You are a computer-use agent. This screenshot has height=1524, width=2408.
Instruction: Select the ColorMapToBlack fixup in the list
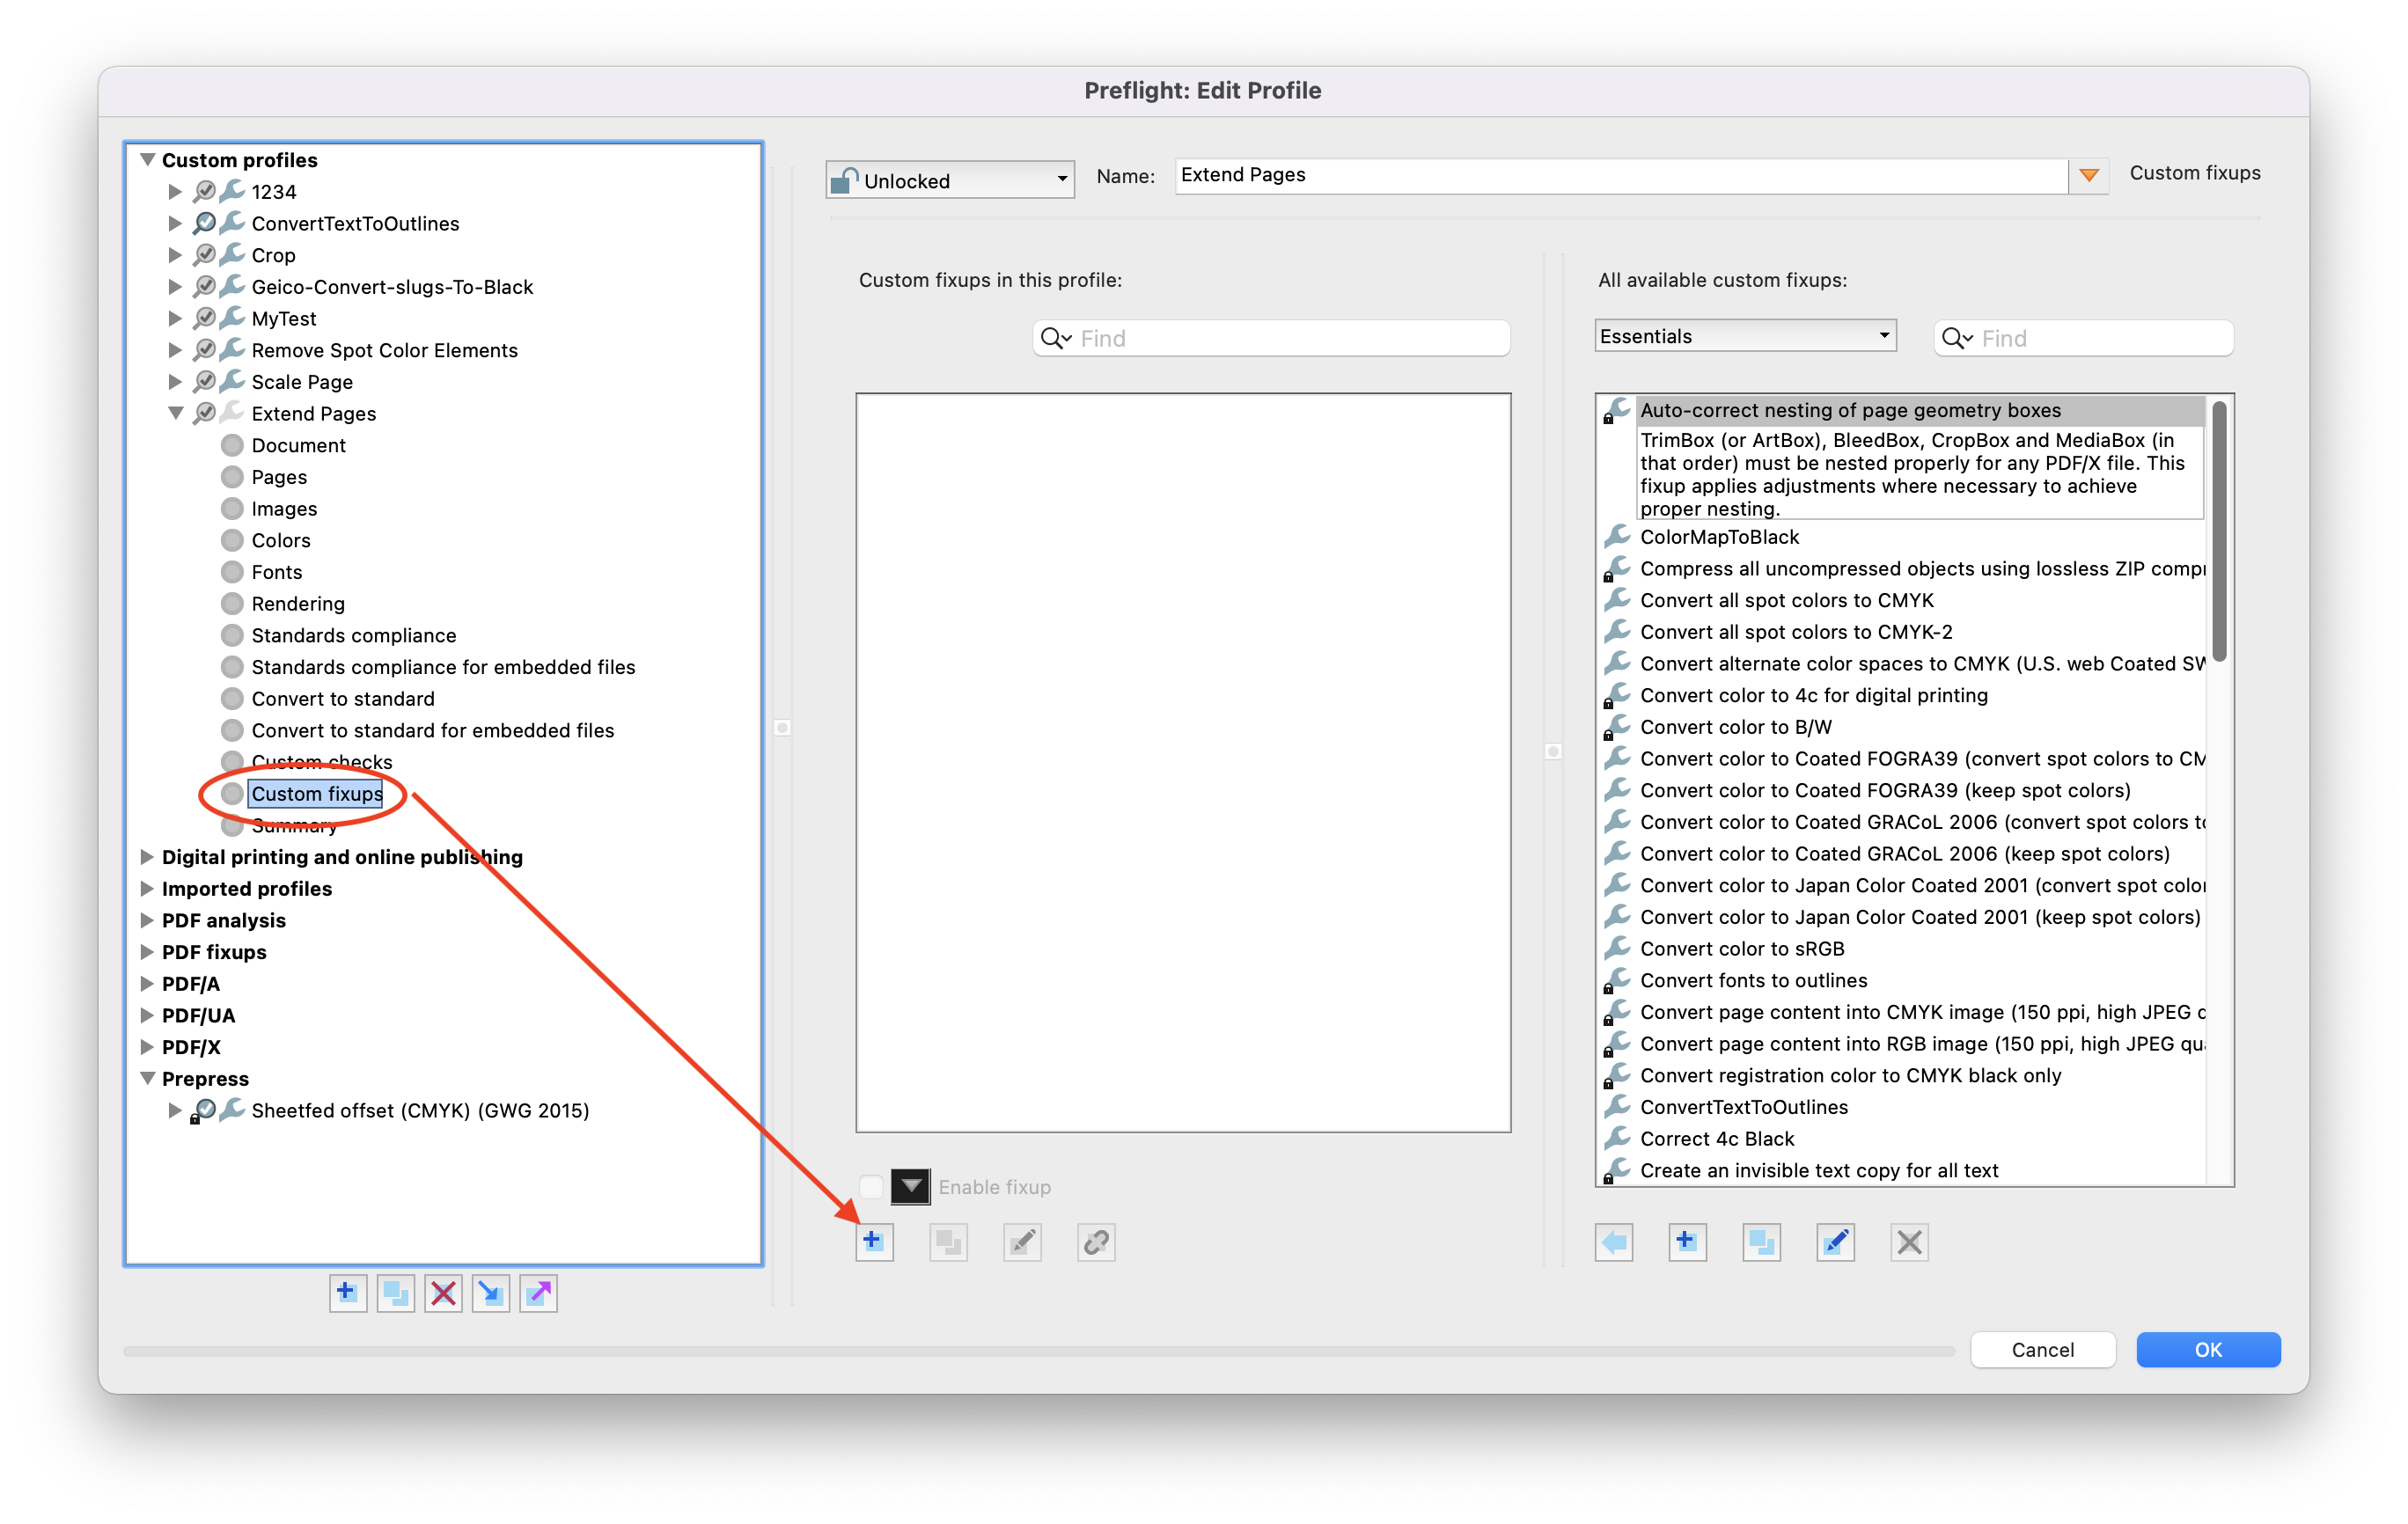pyautogui.click(x=1719, y=537)
